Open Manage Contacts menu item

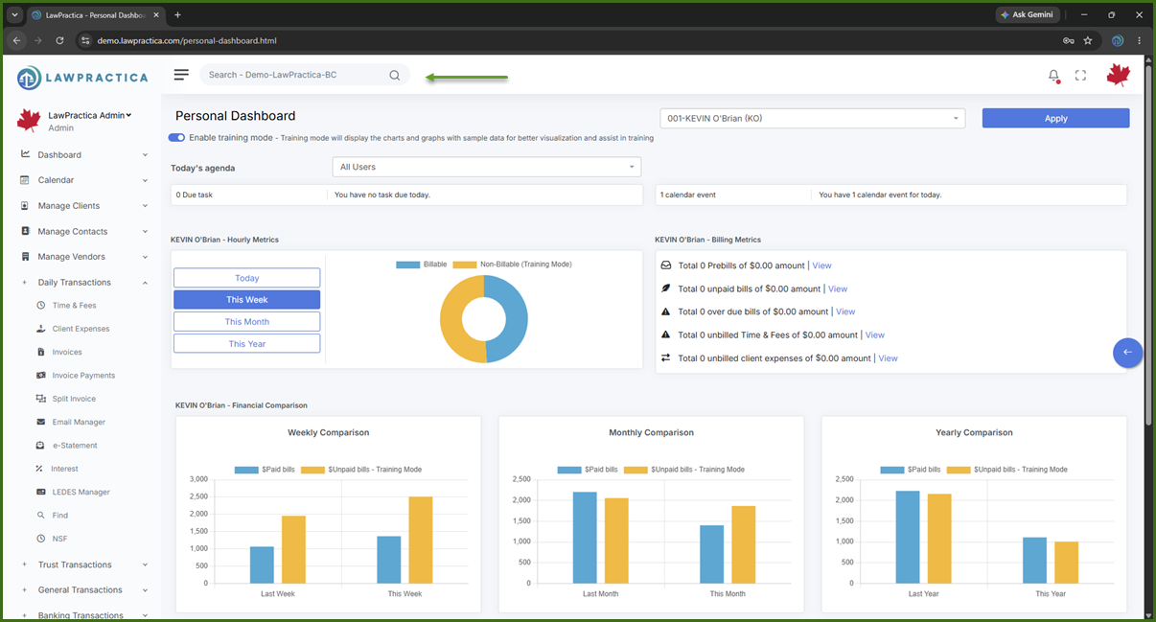(73, 231)
